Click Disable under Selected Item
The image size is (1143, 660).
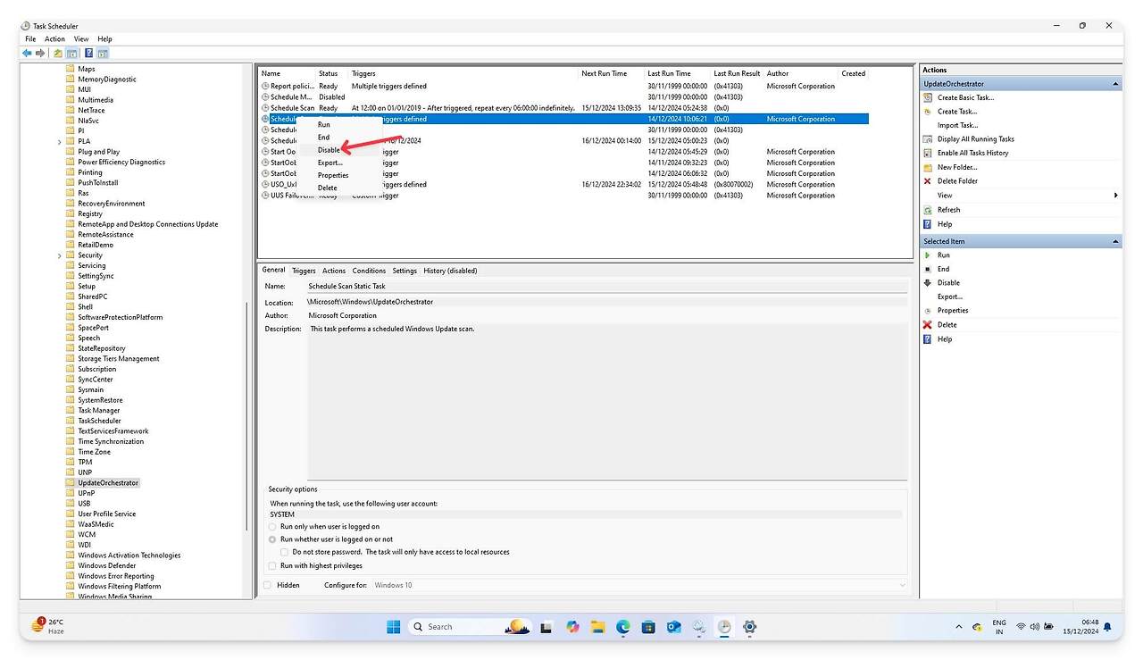pyautogui.click(x=948, y=283)
